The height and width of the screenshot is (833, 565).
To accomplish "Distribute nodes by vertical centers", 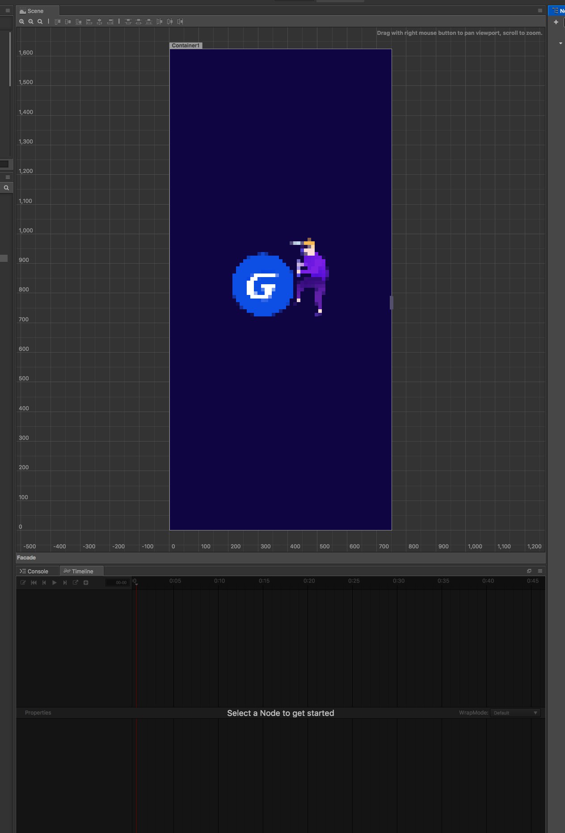I will click(139, 21).
